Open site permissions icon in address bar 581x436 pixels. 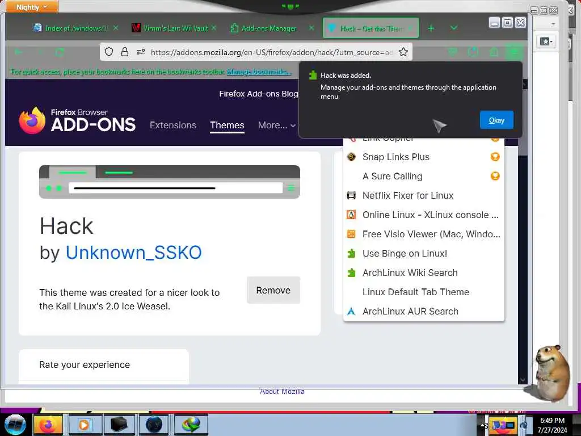141,52
